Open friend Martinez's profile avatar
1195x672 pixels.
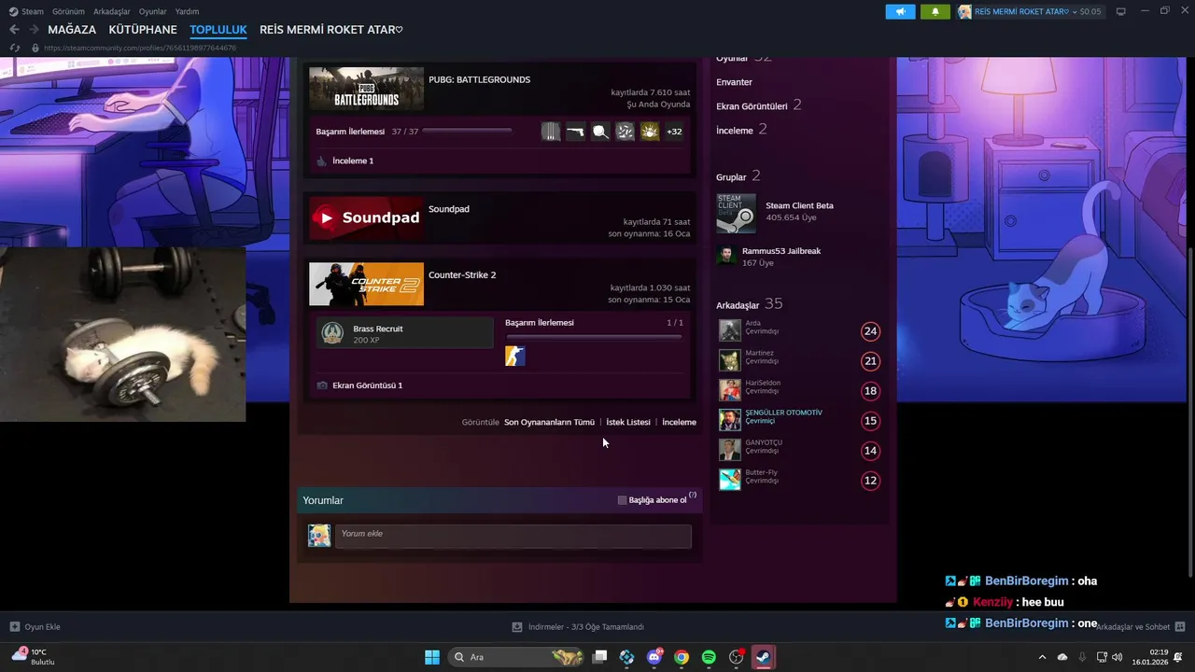(x=730, y=360)
